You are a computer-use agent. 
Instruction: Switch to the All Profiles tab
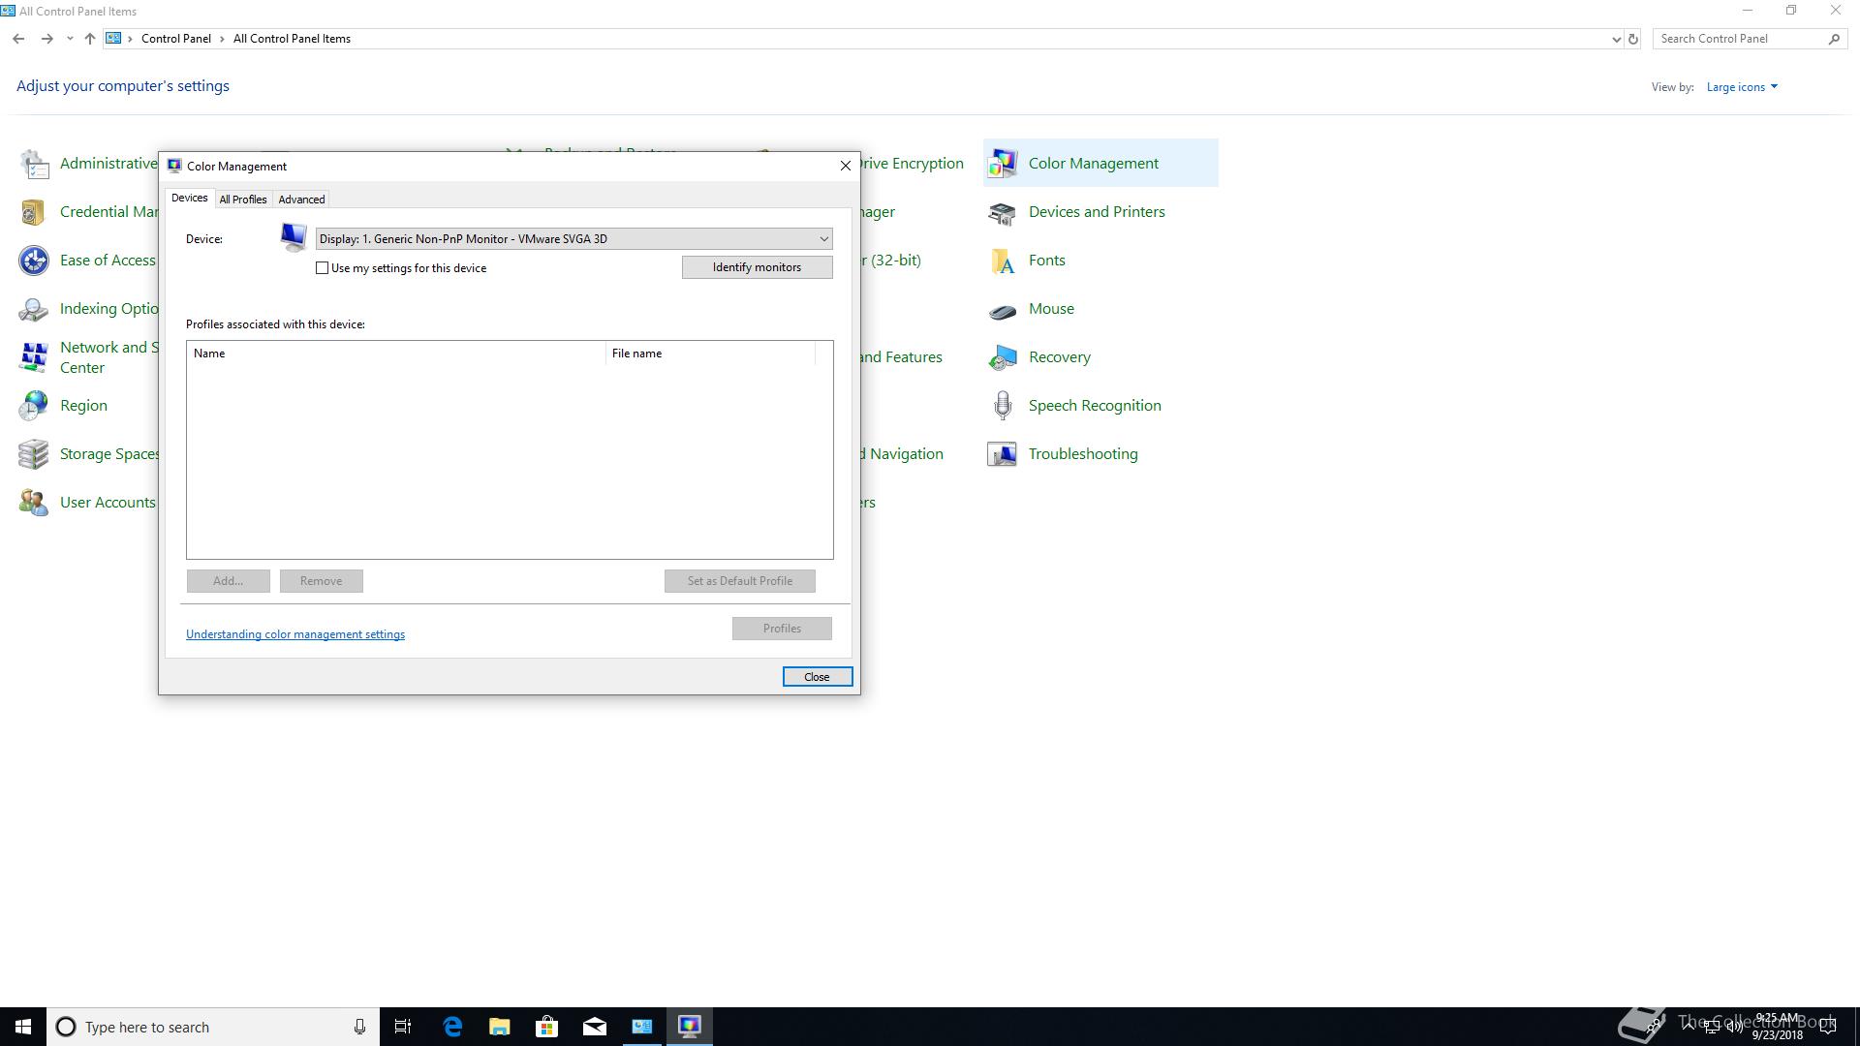pos(243,200)
